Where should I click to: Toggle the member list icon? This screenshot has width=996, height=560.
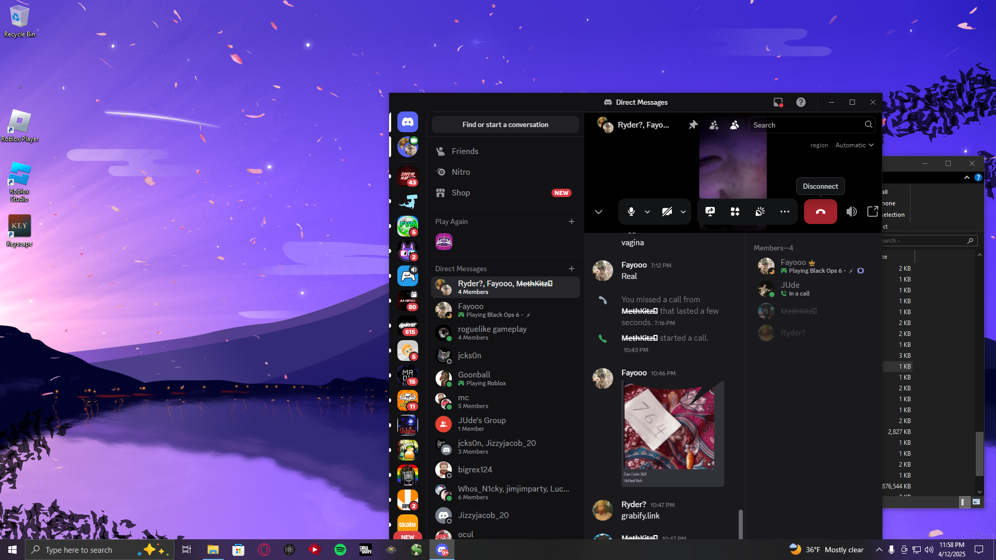pos(735,125)
